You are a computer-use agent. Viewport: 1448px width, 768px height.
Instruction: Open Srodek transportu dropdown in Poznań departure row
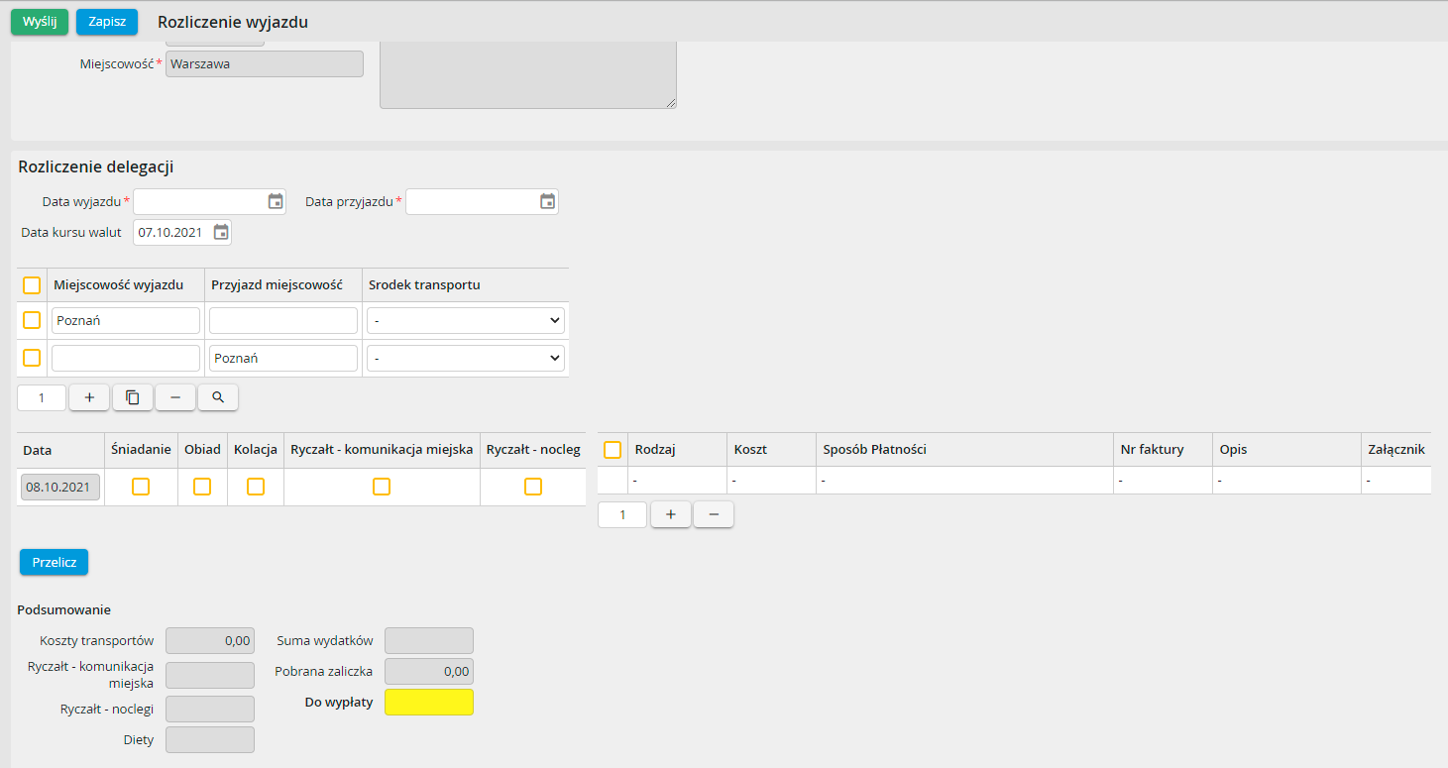[x=465, y=320]
